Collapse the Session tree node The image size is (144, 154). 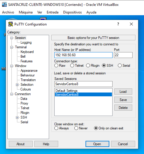[x=12, y=38]
